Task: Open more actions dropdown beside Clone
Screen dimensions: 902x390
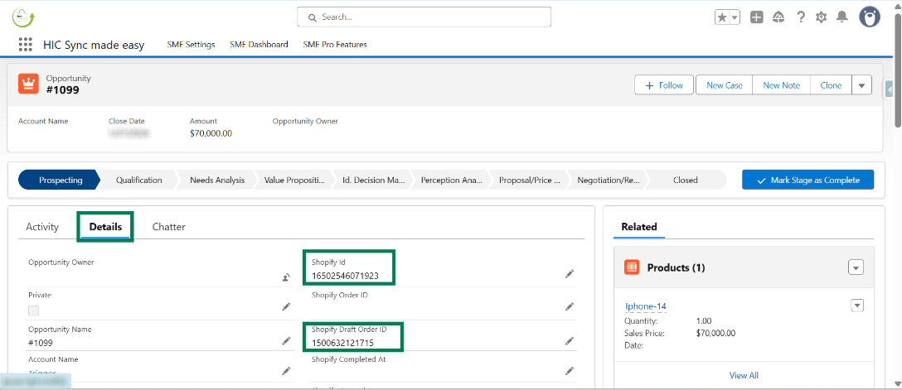Action: (x=861, y=85)
